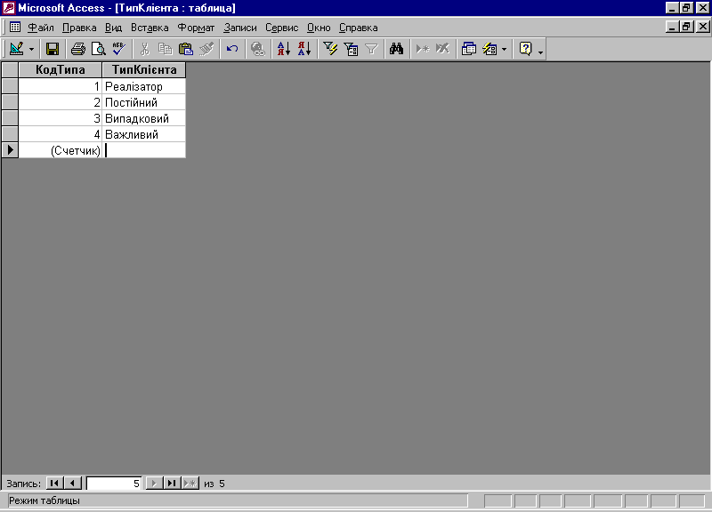The width and height of the screenshot is (712, 512).
Task: Open the table control menu icon beside Файл
Action: [15, 27]
